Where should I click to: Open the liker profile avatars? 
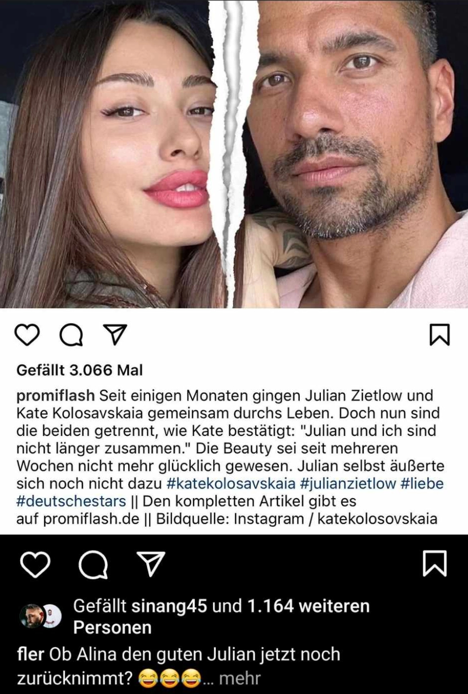[x=40, y=616]
